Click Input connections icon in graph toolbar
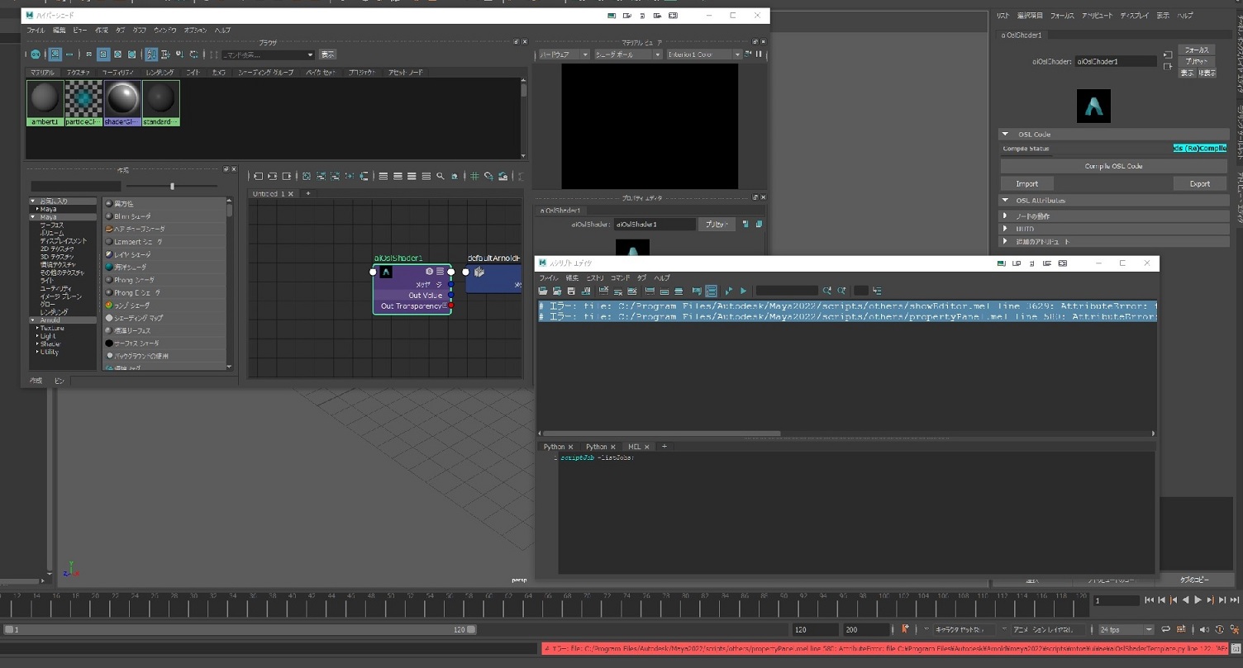The width and height of the screenshot is (1243, 668). 258,176
